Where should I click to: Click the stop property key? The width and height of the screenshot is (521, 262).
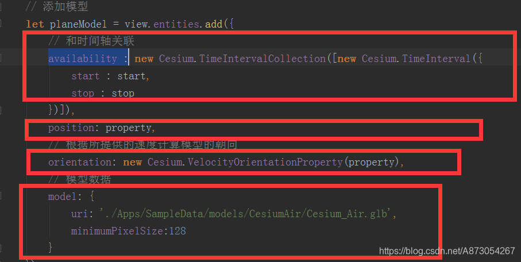[83, 94]
